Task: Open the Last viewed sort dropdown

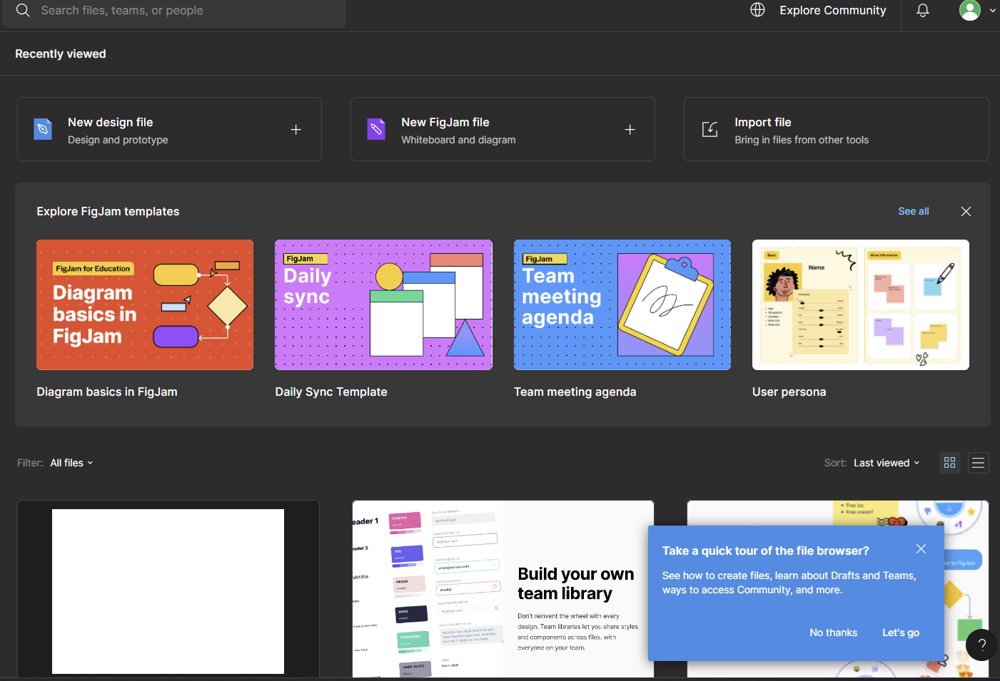Action: click(x=887, y=463)
